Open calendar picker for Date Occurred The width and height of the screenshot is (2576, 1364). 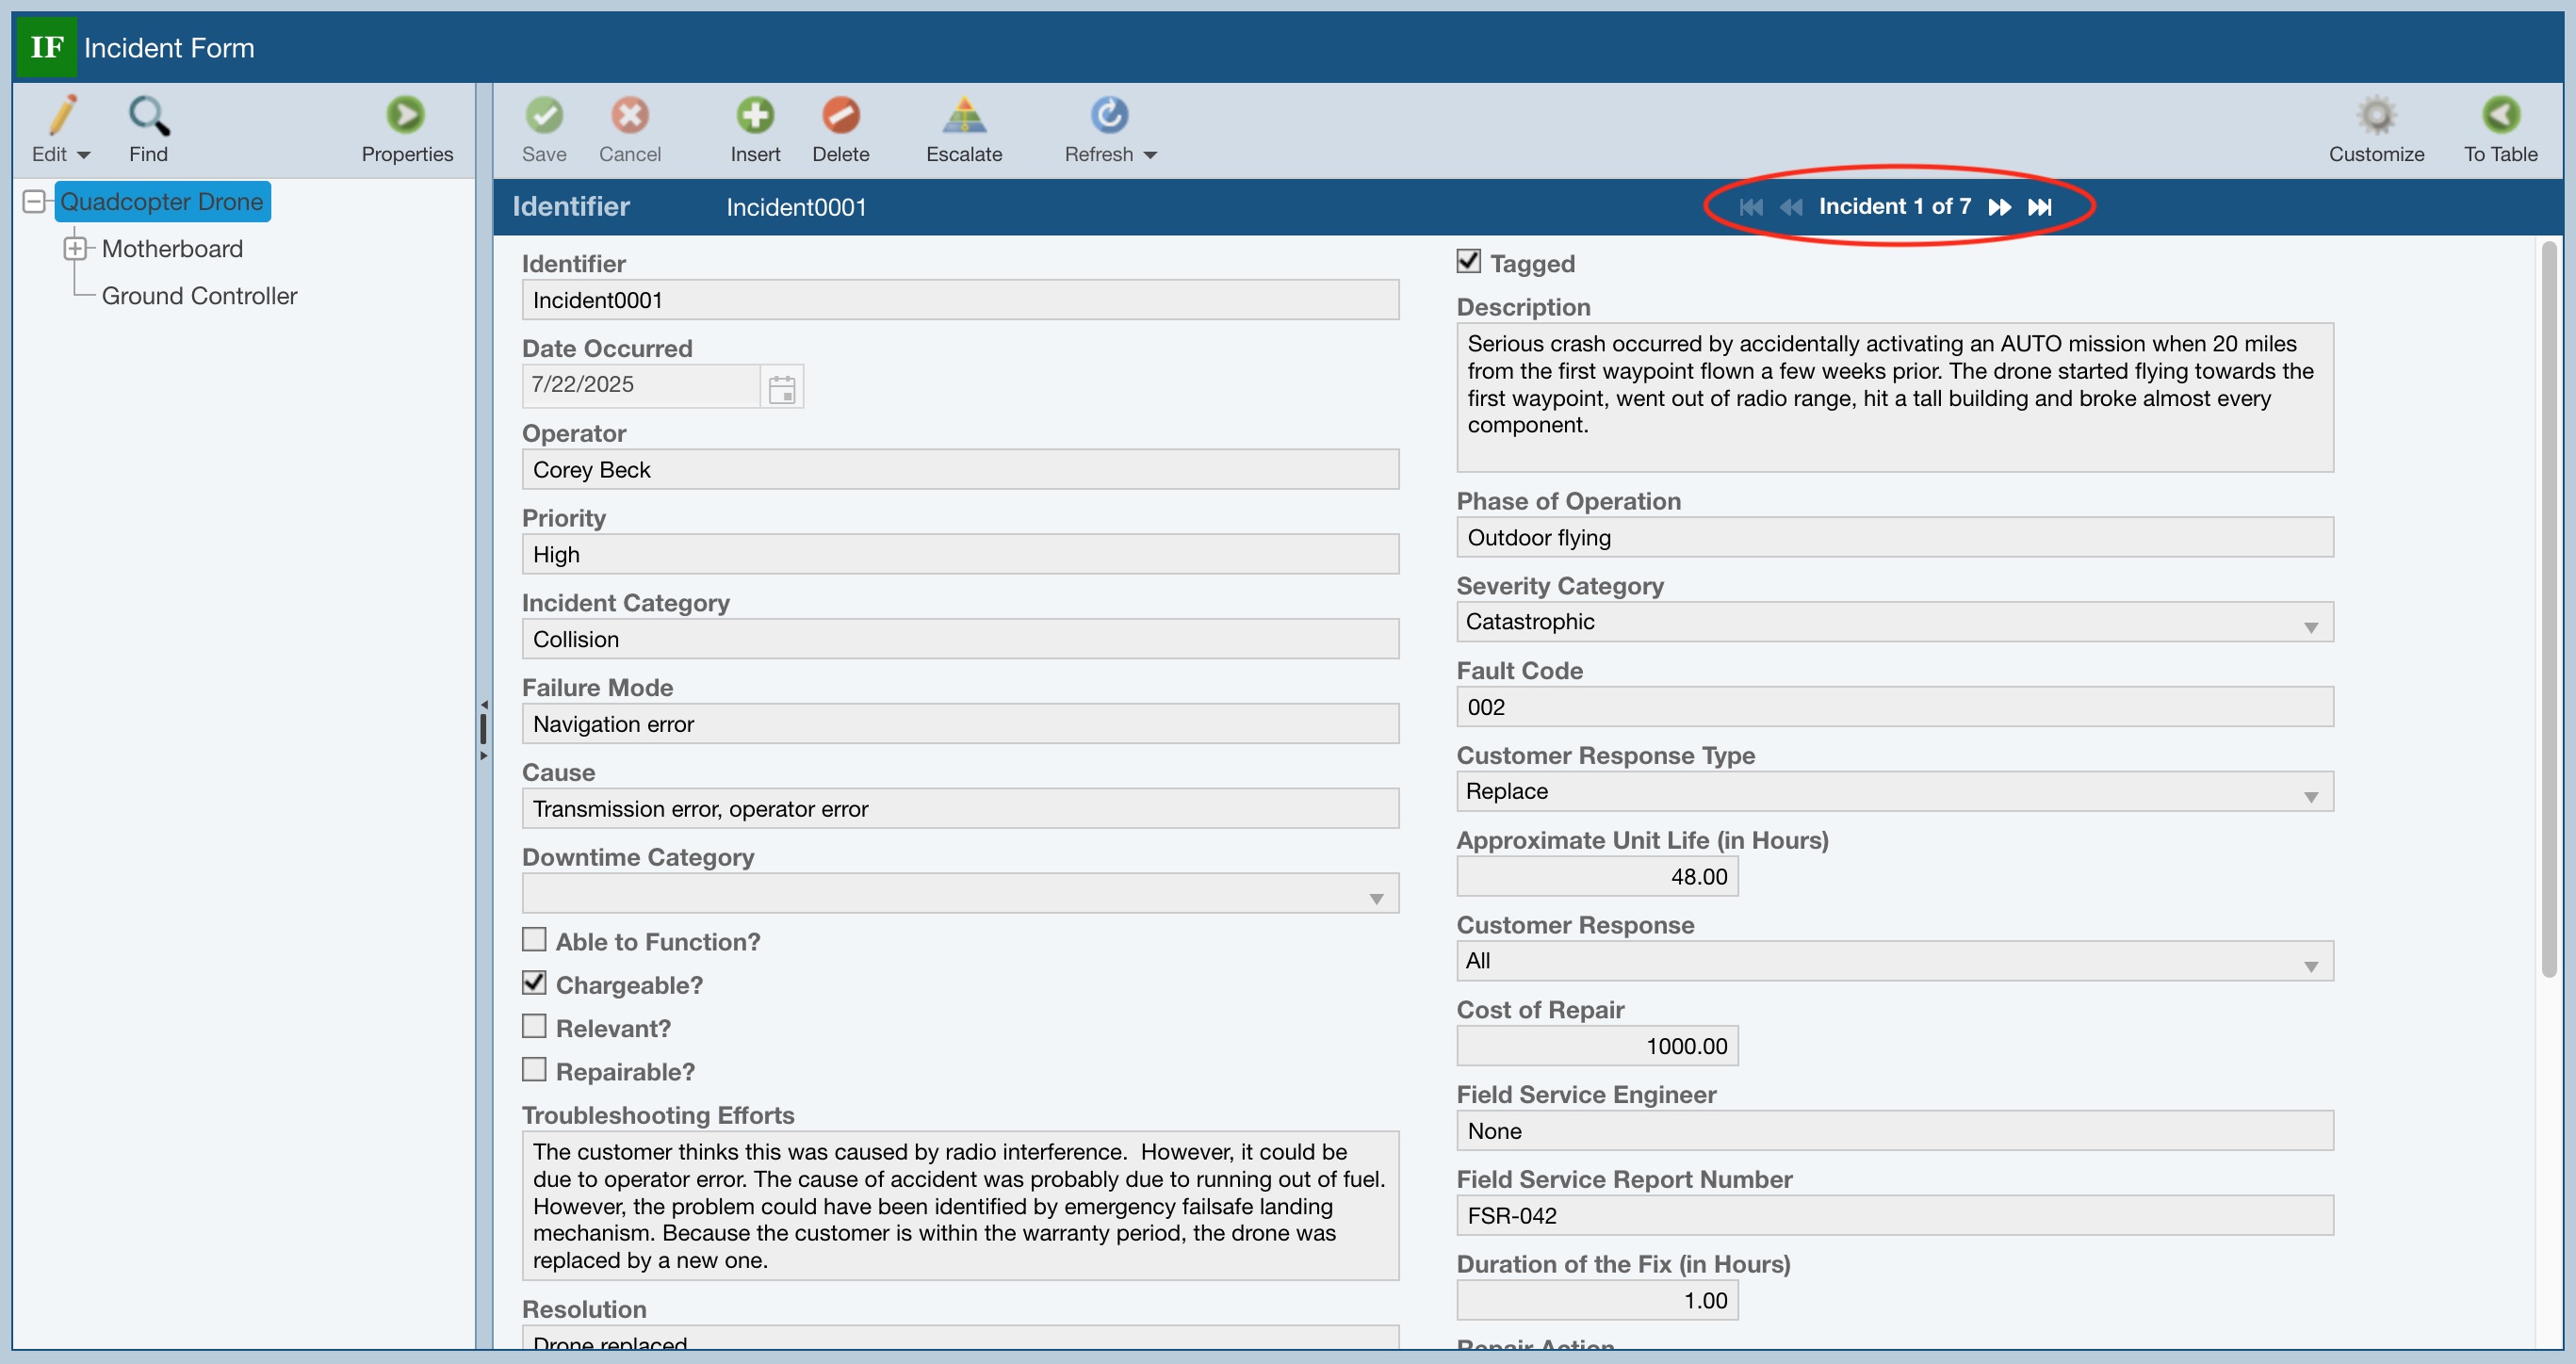tap(782, 389)
